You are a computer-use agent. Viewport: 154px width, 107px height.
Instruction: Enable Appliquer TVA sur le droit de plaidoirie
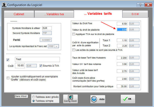[74, 34]
